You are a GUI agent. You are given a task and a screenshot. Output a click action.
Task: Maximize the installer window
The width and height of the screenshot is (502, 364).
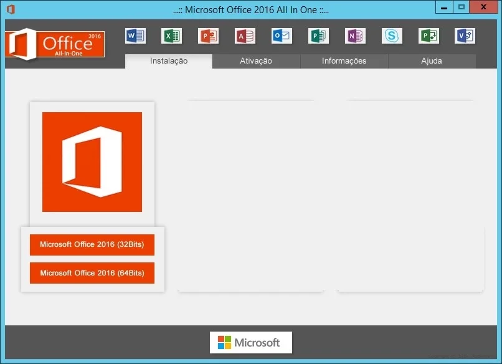[x=462, y=7]
